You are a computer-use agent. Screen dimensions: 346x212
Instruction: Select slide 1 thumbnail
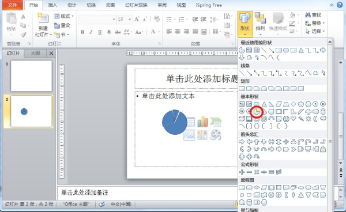(x=31, y=76)
